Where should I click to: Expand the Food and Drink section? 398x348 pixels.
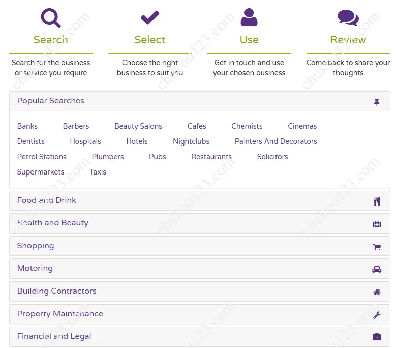pos(47,200)
